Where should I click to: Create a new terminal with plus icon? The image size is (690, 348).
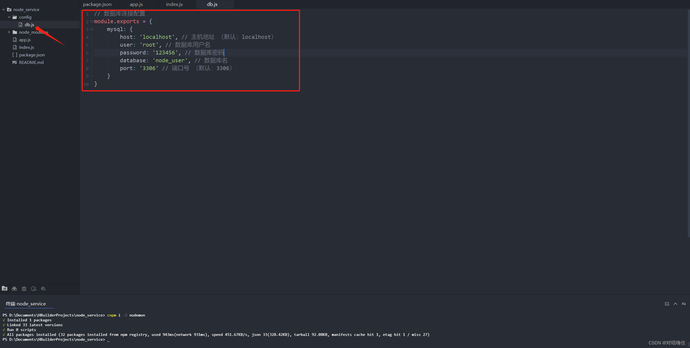pos(667,304)
